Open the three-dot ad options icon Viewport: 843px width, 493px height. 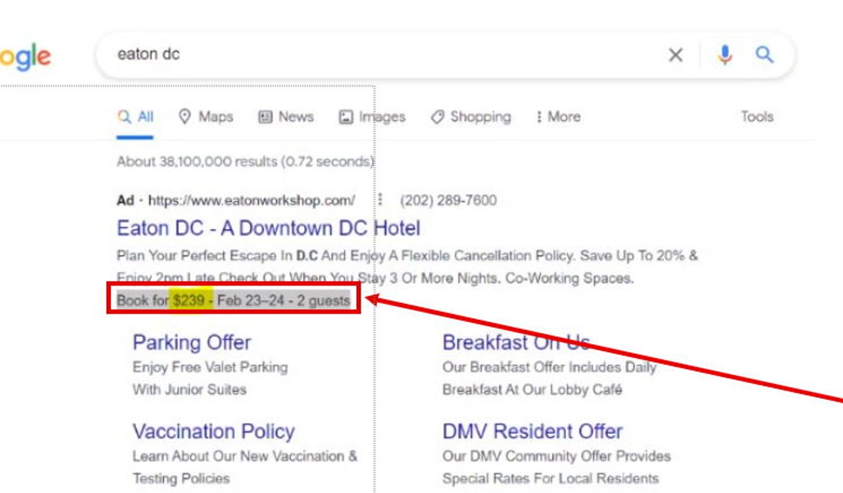[380, 200]
